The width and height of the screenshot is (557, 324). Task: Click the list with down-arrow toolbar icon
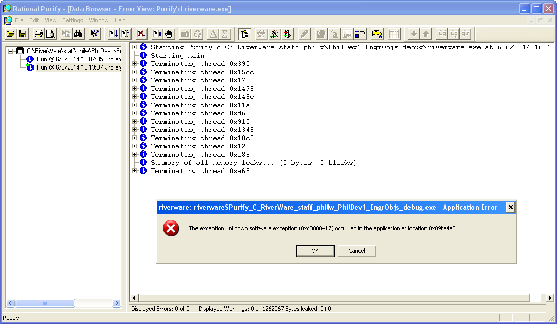pos(113,33)
